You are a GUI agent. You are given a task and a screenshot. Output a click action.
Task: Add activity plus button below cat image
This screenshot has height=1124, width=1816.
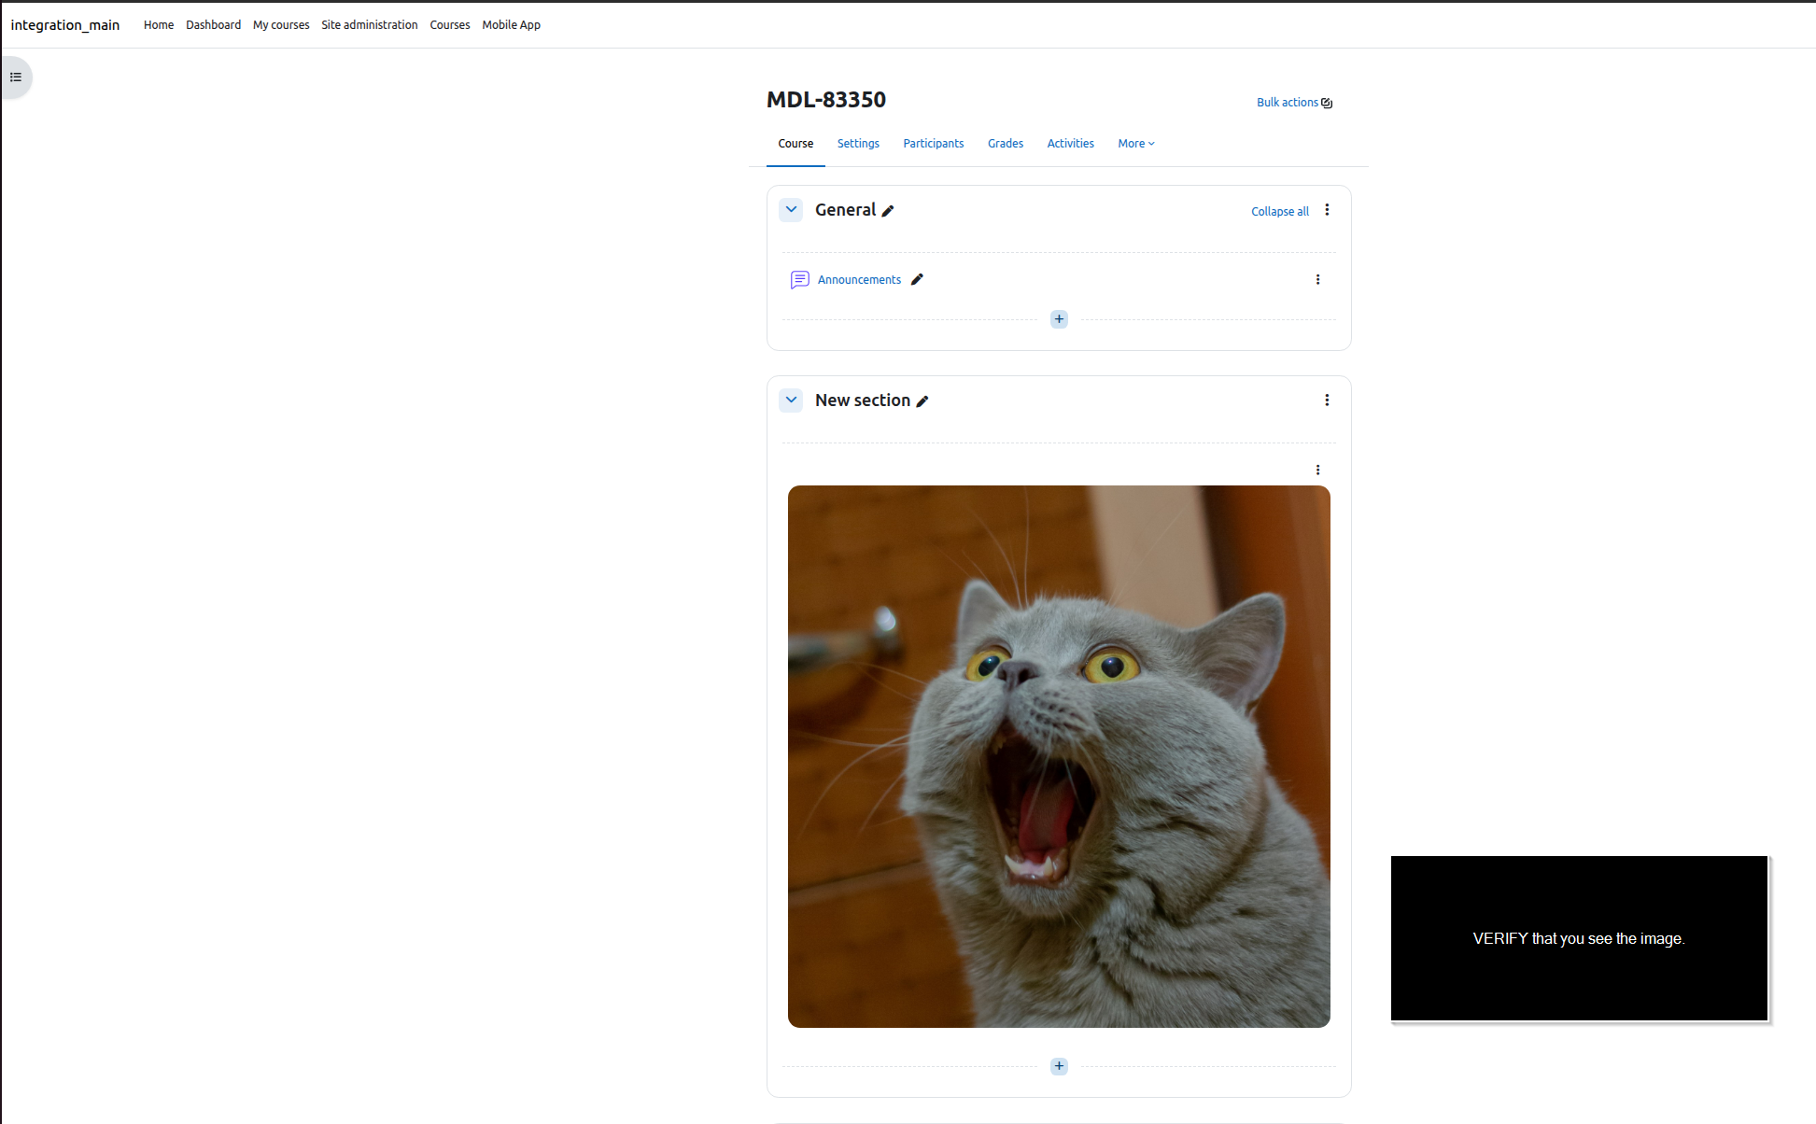1059,1066
